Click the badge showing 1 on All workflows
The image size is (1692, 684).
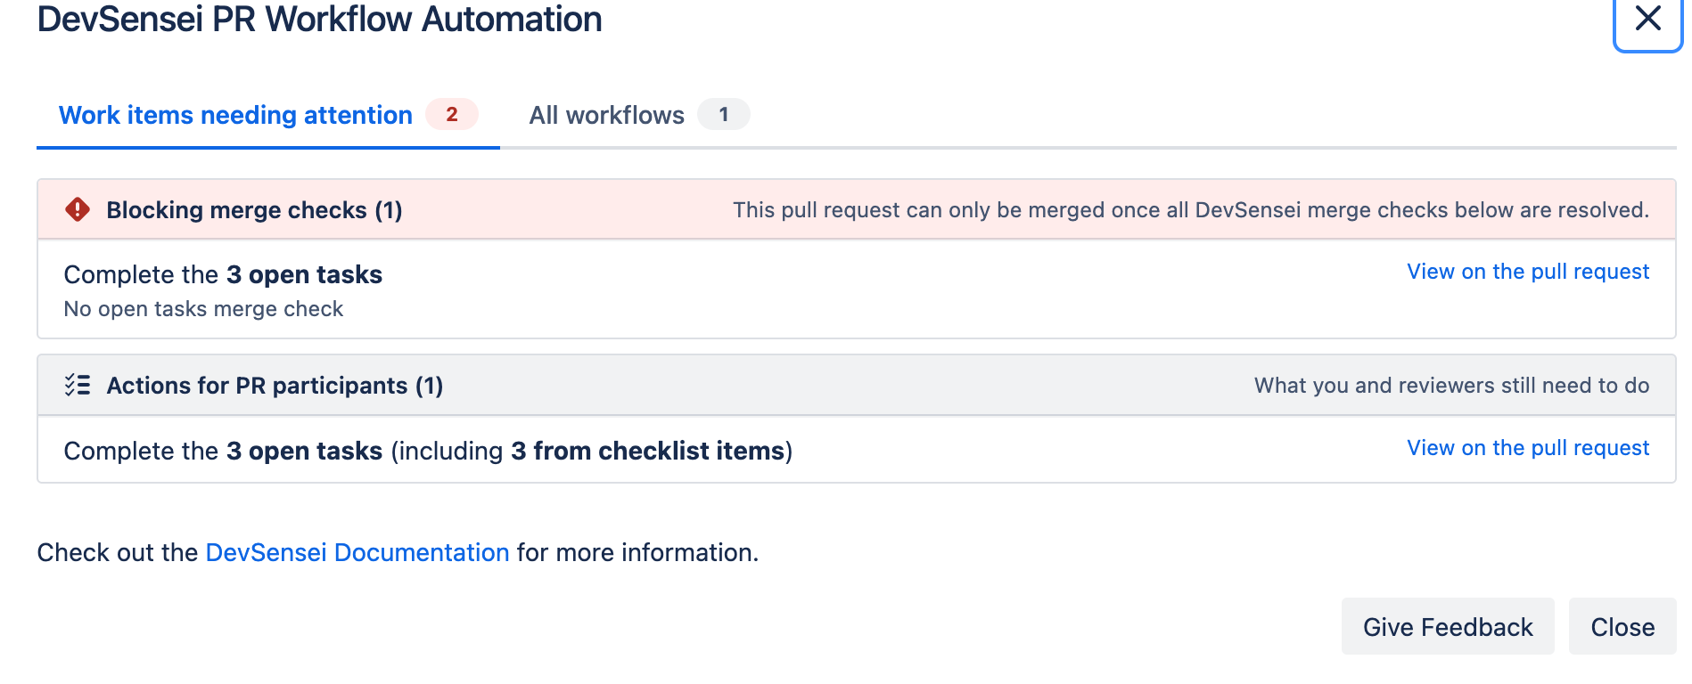(x=724, y=114)
